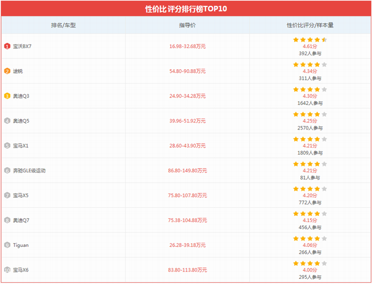Click price 86.80-149.80万元
Image resolution: width=372 pixels, height=284 pixels.
[x=187, y=171]
